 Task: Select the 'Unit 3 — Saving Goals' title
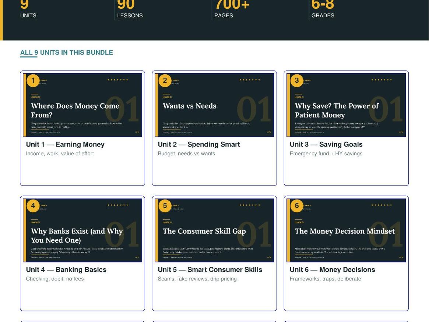pos(326,144)
